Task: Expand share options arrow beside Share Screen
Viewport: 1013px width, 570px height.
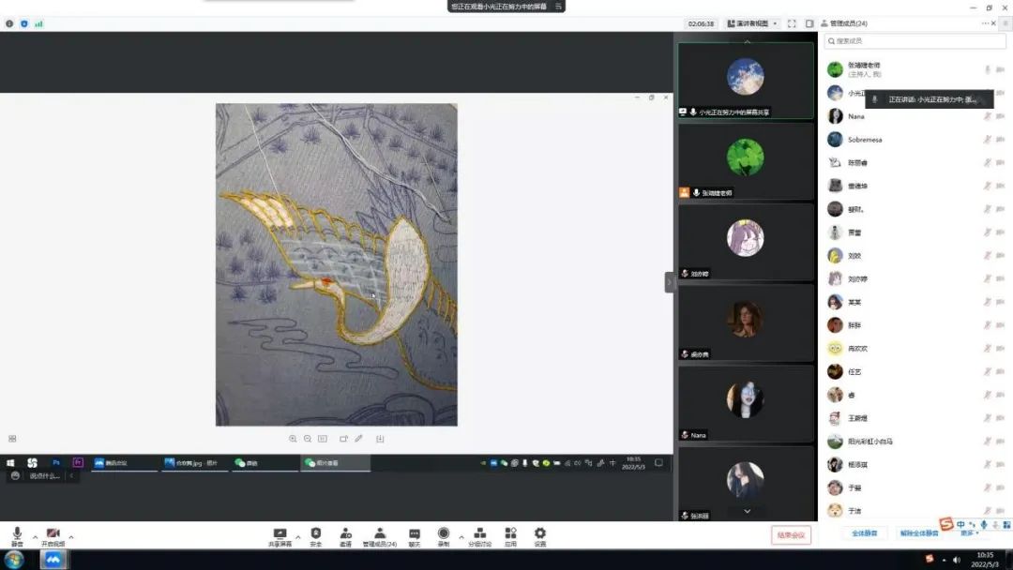Action: coord(298,536)
